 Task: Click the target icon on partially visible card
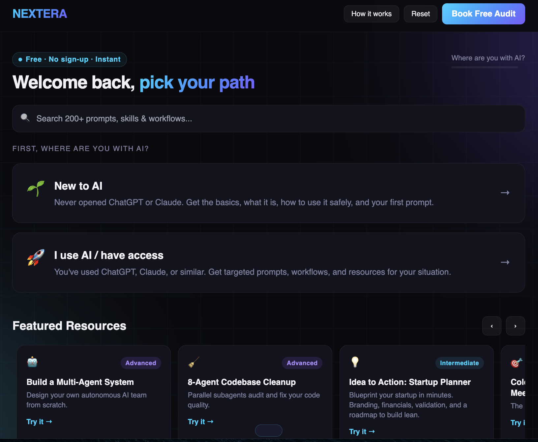[x=516, y=363]
